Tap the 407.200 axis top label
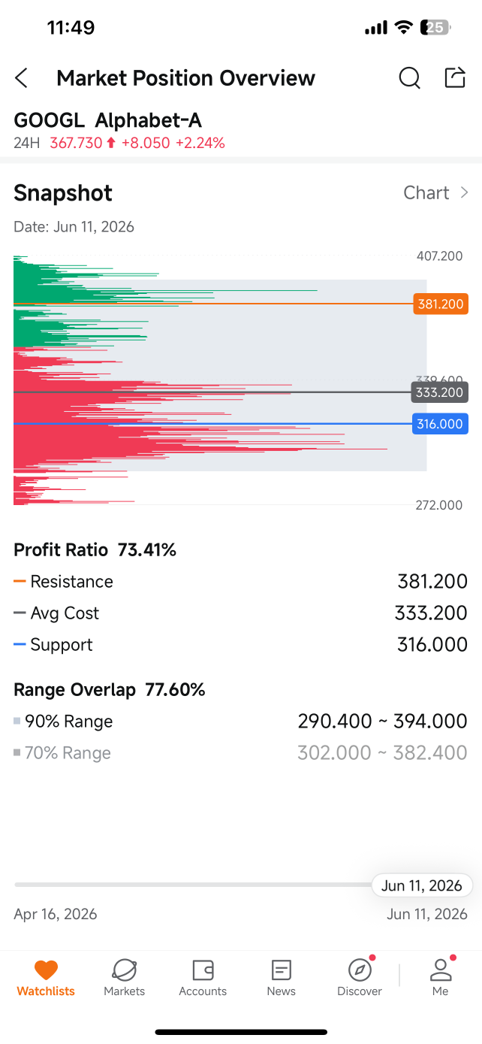 440,256
